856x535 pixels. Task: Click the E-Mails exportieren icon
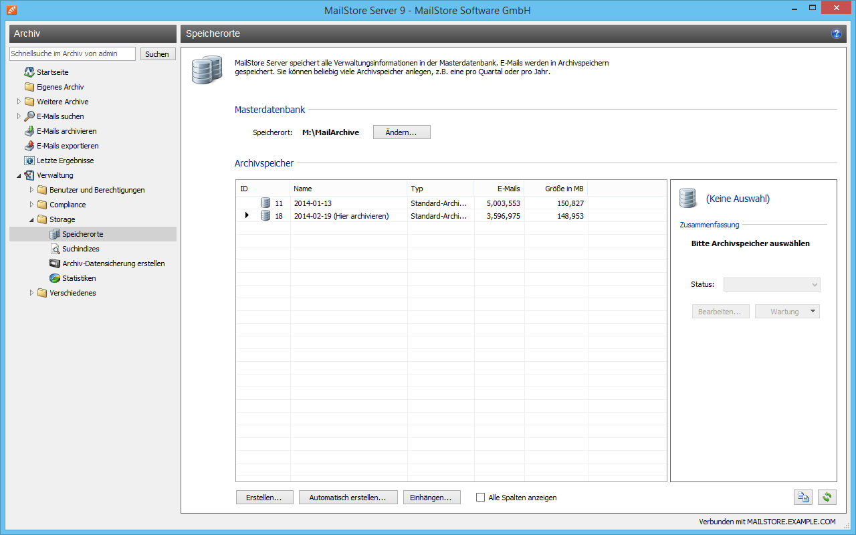29,146
